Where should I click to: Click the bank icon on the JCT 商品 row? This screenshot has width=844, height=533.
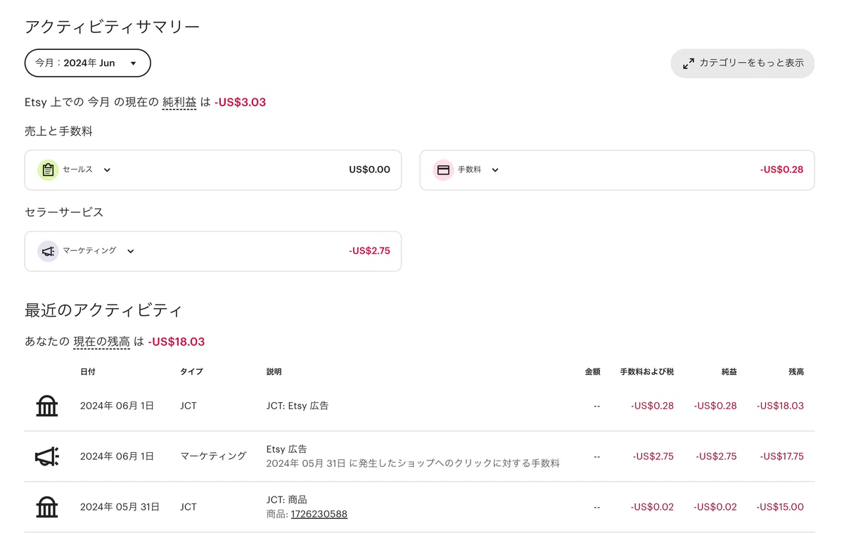pyautogui.click(x=47, y=507)
